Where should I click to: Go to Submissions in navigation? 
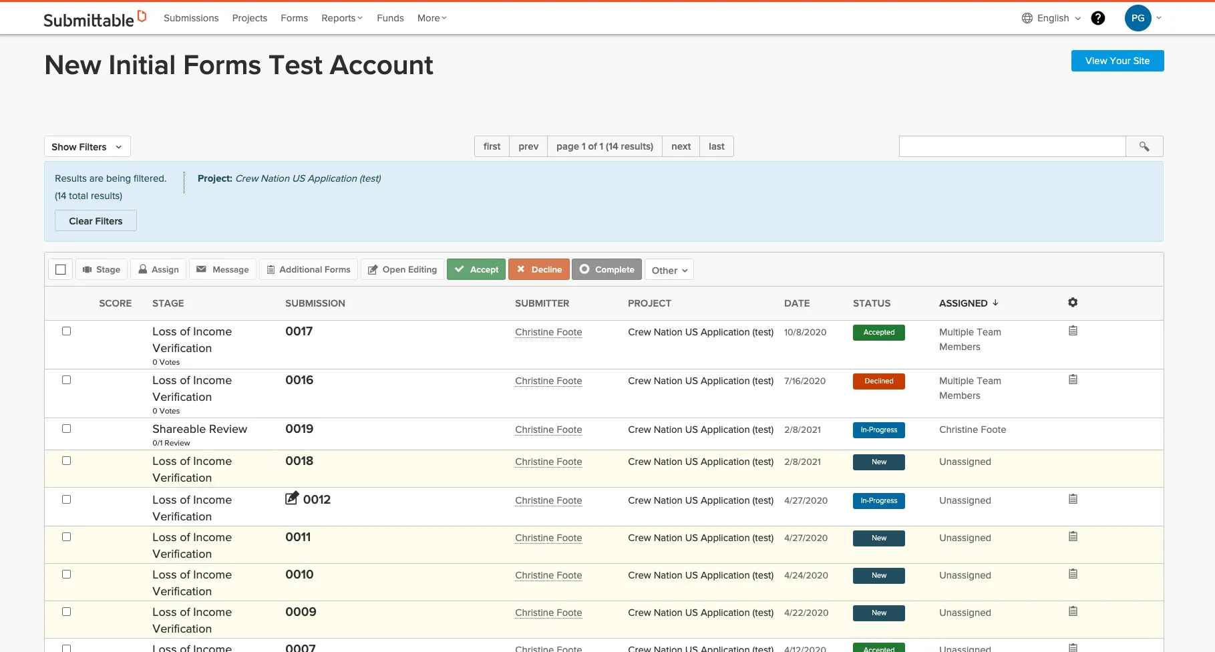191,18
